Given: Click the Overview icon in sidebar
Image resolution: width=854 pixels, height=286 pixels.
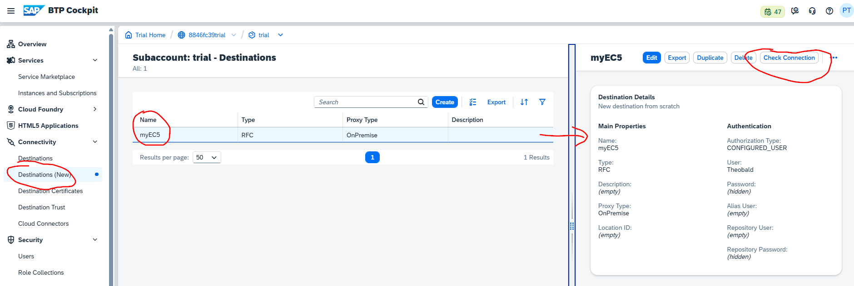Looking at the screenshot, I should click(11, 44).
